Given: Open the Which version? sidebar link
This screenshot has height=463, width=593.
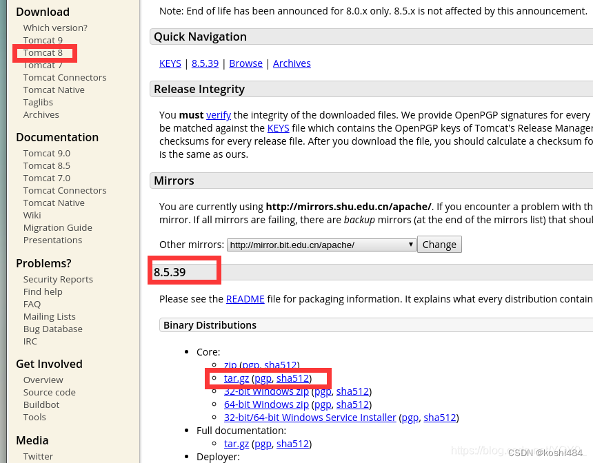Looking at the screenshot, I should (55, 28).
